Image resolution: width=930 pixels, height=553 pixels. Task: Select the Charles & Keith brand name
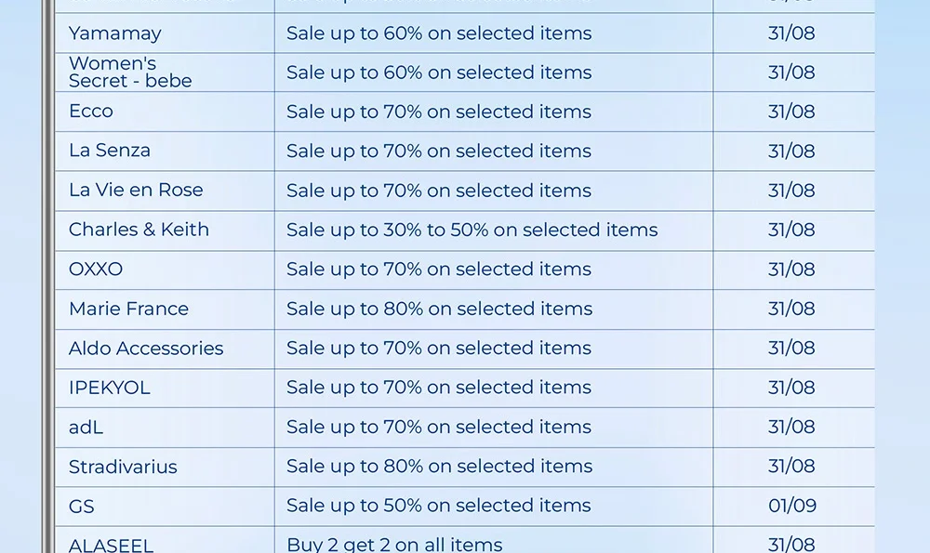139,230
